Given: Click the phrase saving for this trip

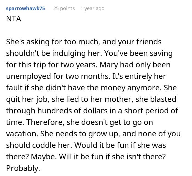Looking at the screenshot, I should (89, 59).
